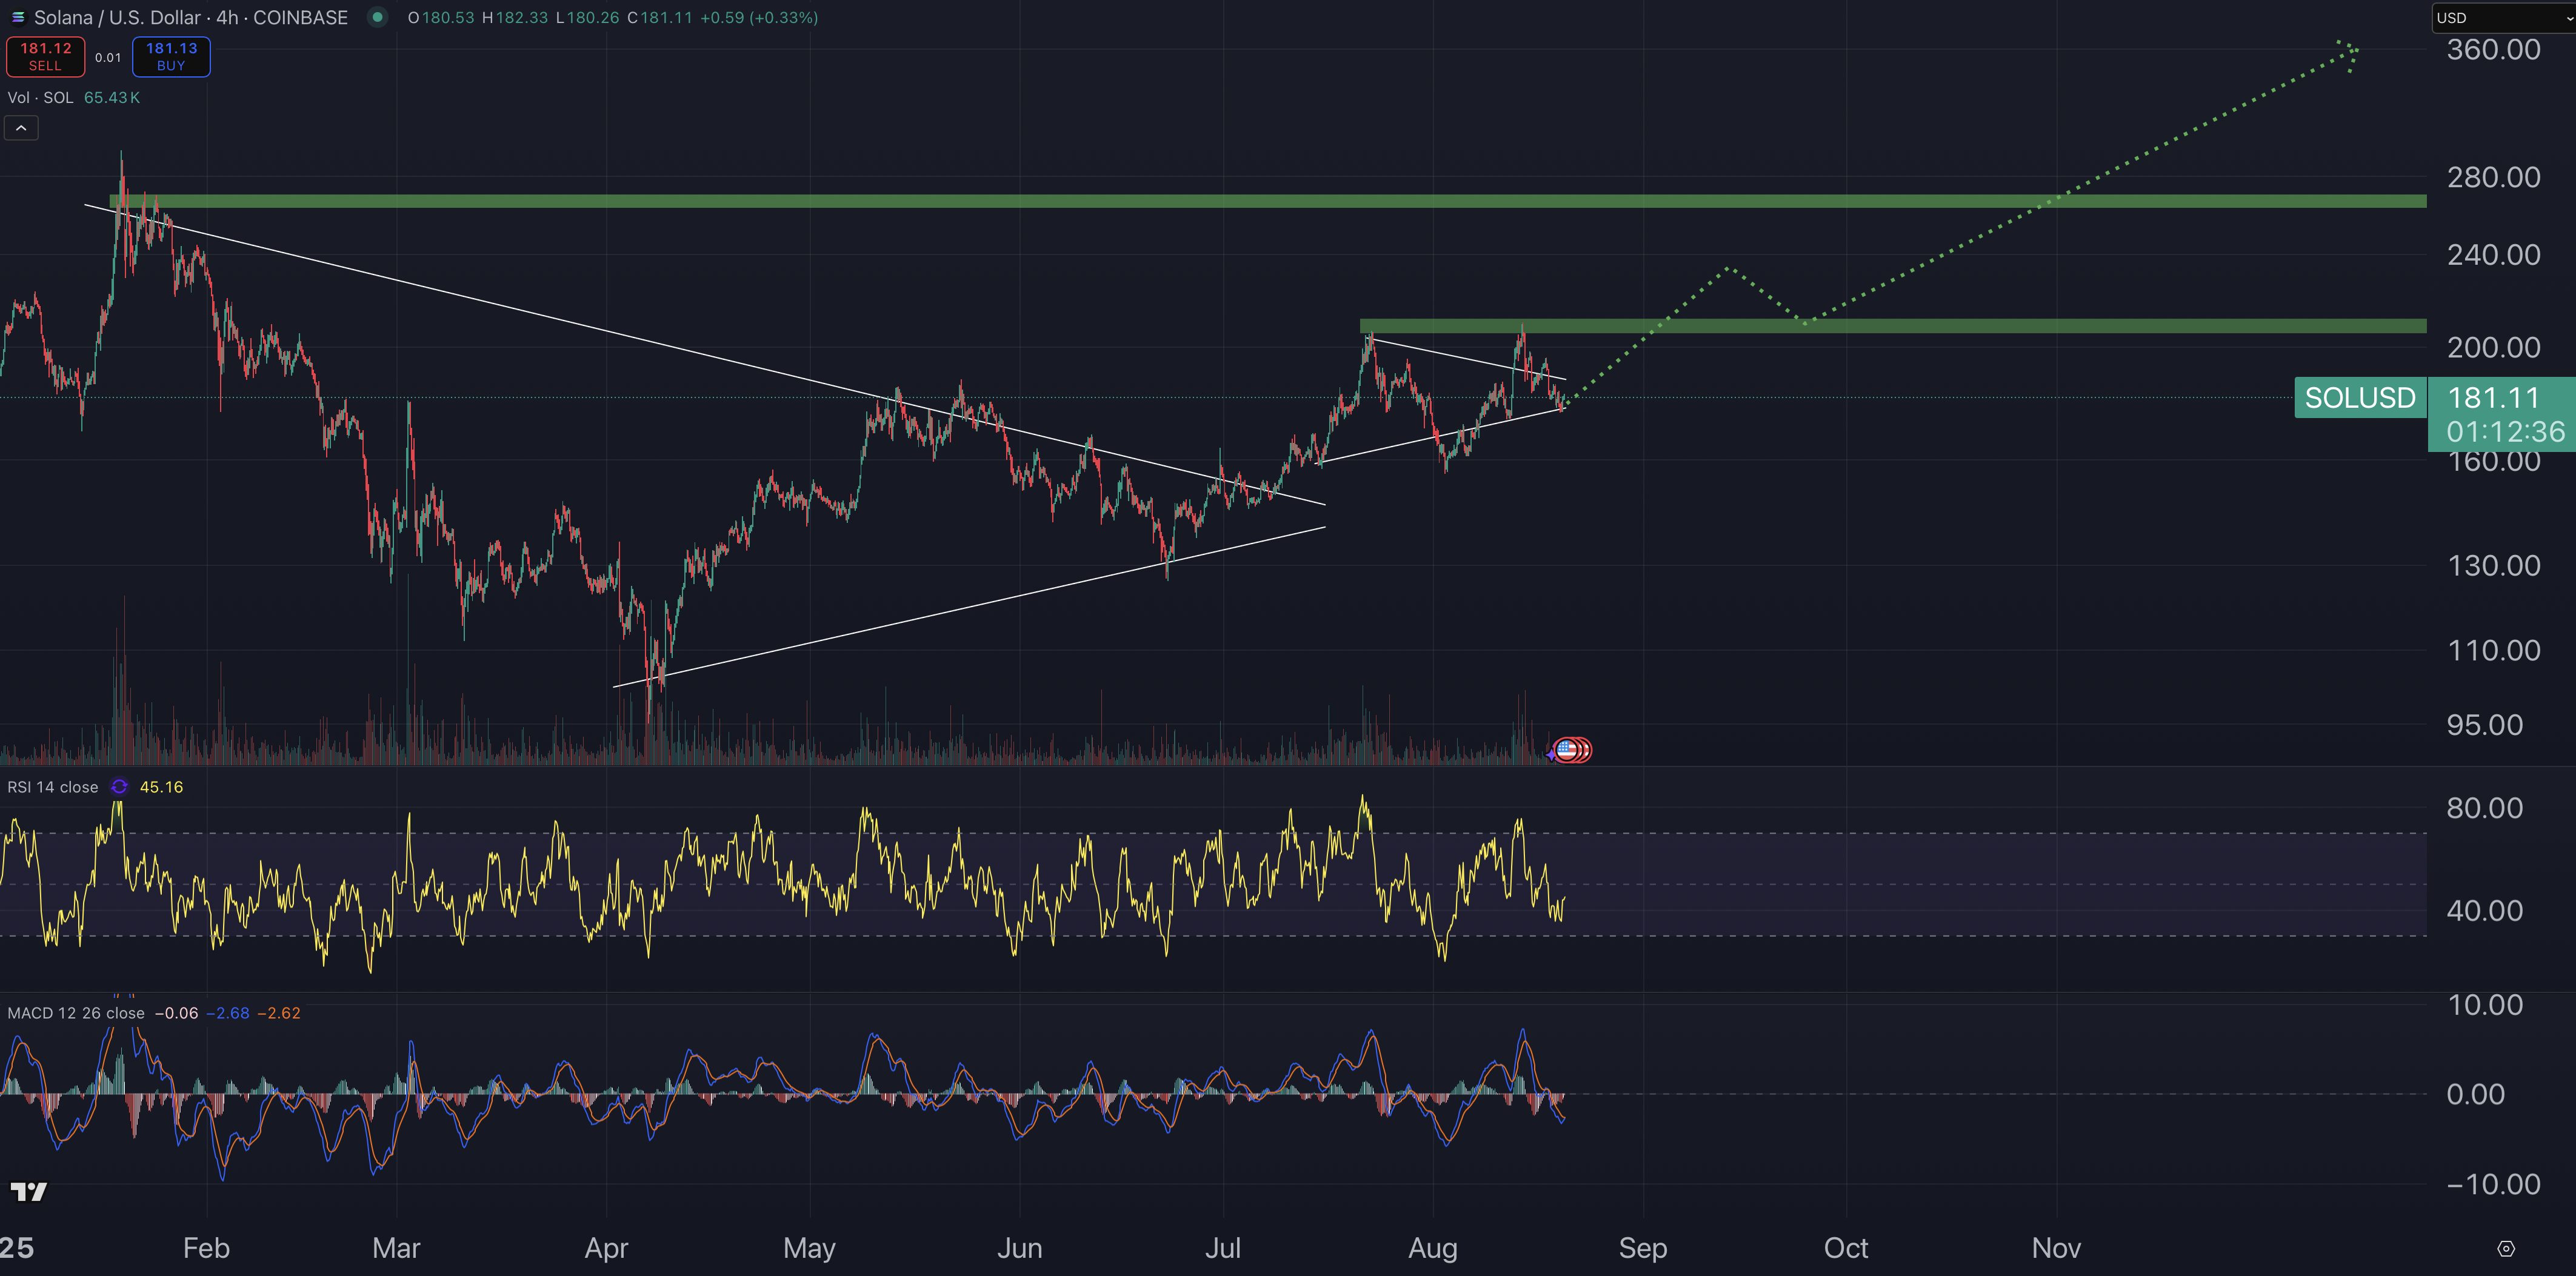
Task: Click the Nov label on time axis
Action: 2056,1248
